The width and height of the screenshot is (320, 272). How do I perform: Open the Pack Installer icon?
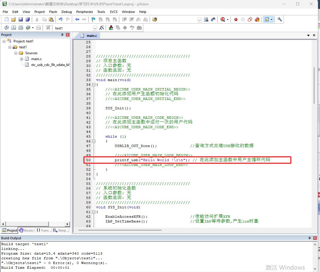[x=139, y=28]
